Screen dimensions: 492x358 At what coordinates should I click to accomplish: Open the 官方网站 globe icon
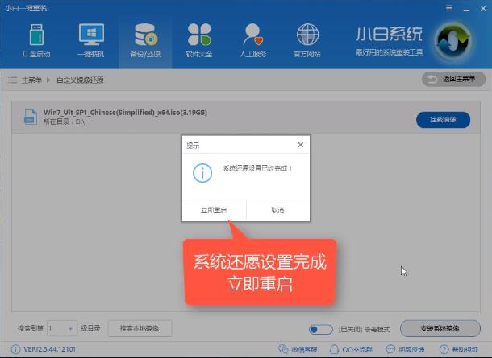coord(306,39)
